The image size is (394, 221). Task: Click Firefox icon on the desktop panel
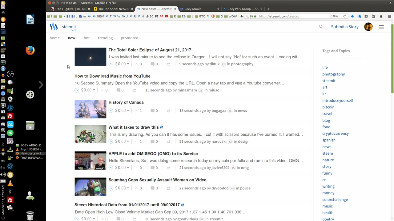pyautogui.click(x=30, y=50)
